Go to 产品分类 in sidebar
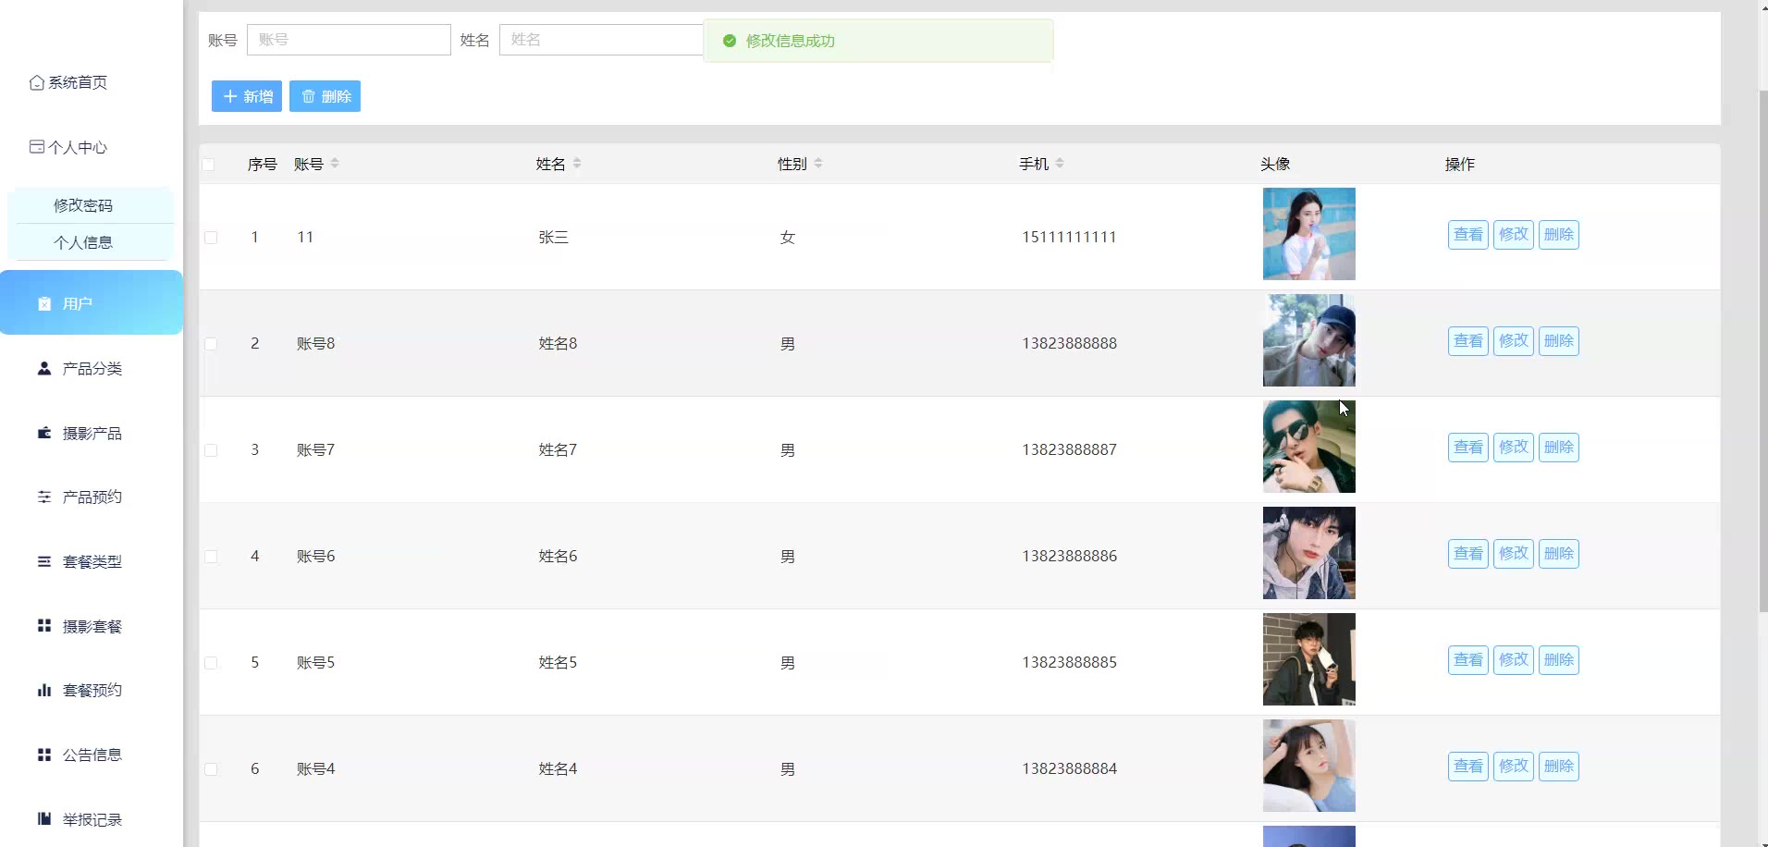The width and height of the screenshot is (1768, 847). point(92,369)
